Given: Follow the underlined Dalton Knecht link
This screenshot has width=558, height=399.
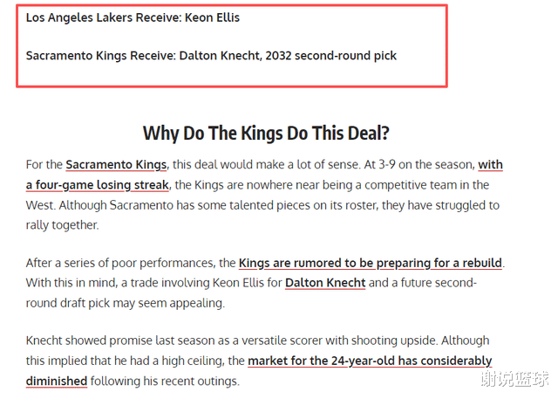Looking at the screenshot, I should point(325,283).
